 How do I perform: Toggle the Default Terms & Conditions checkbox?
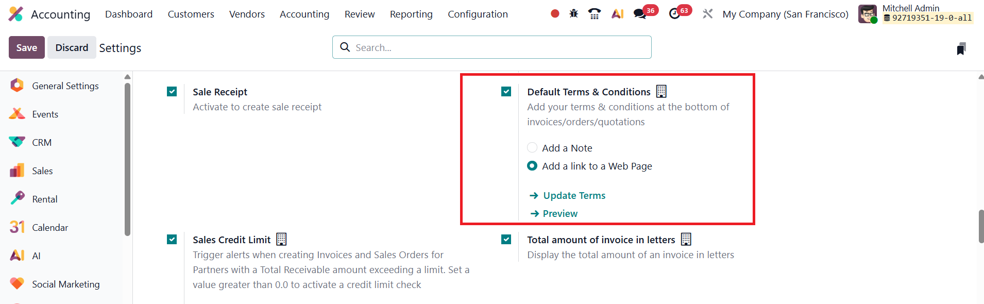pos(506,92)
